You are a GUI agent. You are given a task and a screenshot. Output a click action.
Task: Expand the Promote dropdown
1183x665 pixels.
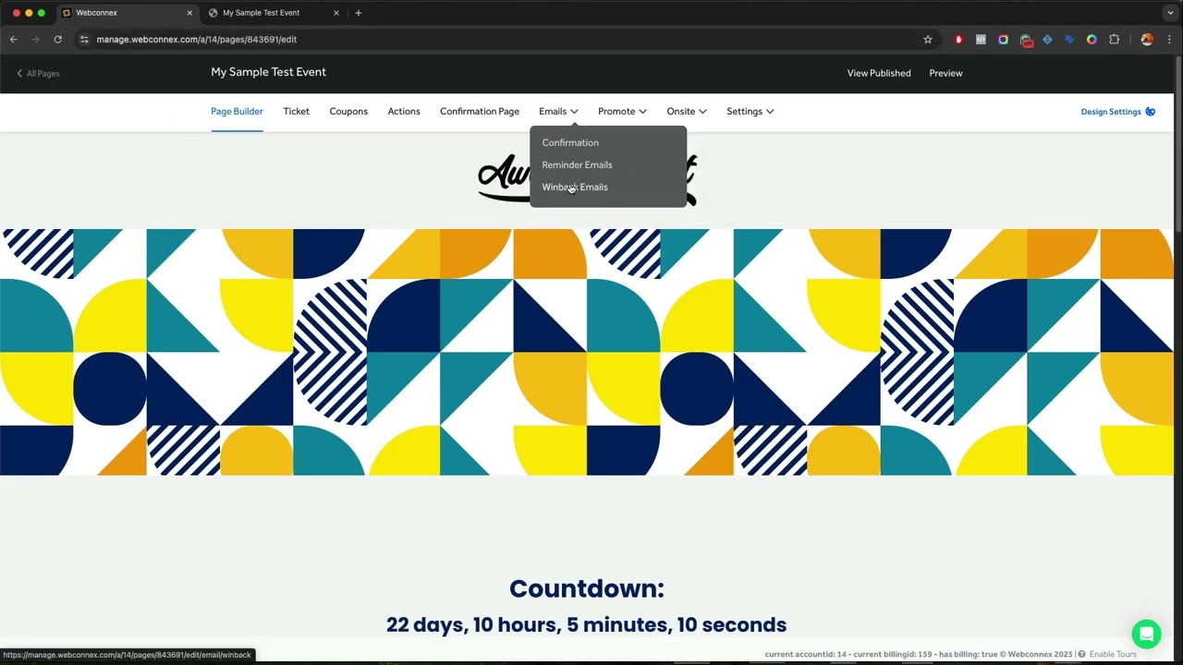pyautogui.click(x=622, y=112)
